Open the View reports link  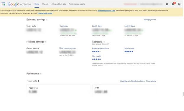click(x=151, y=81)
